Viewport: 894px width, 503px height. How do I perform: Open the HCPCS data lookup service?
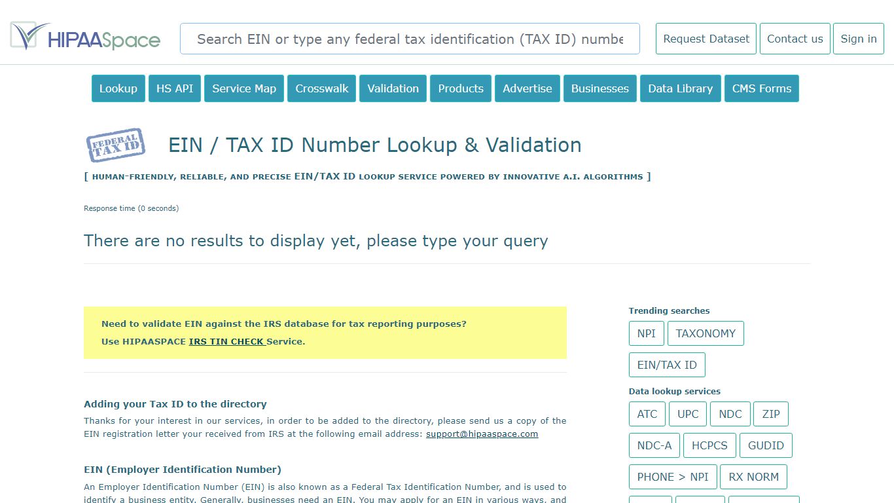point(709,445)
